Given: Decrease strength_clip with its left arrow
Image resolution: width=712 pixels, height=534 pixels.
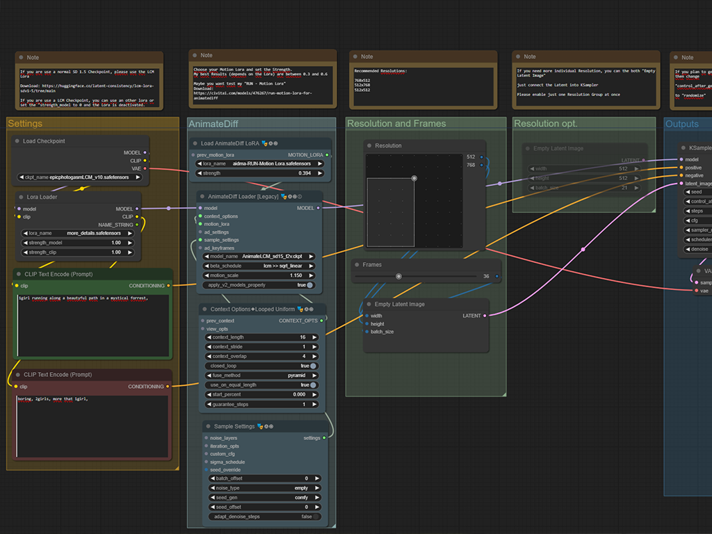Looking at the screenshot, I should tap(26, 252).
